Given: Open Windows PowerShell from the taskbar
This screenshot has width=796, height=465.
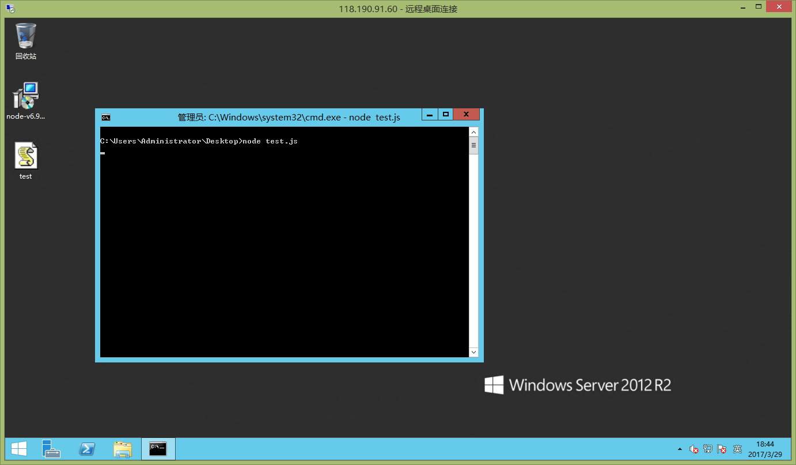Looking at the screenshot, I should click(x=87, y=449).
